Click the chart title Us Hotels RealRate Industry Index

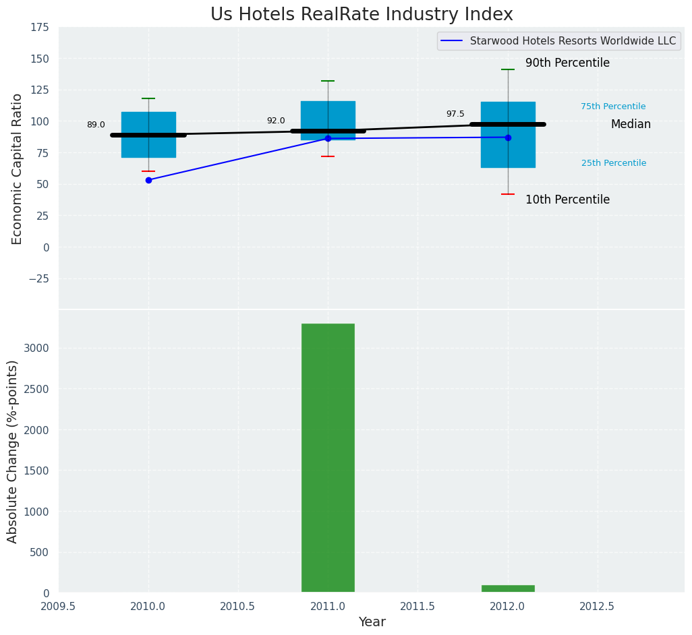[x=362, y=15]
